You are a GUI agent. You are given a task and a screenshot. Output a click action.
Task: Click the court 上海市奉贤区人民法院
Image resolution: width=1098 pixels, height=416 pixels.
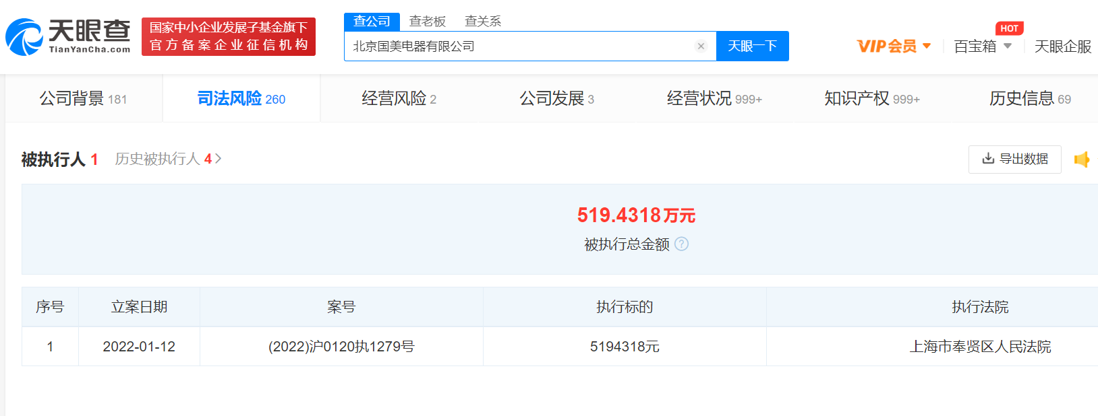(x=980, y=347)
